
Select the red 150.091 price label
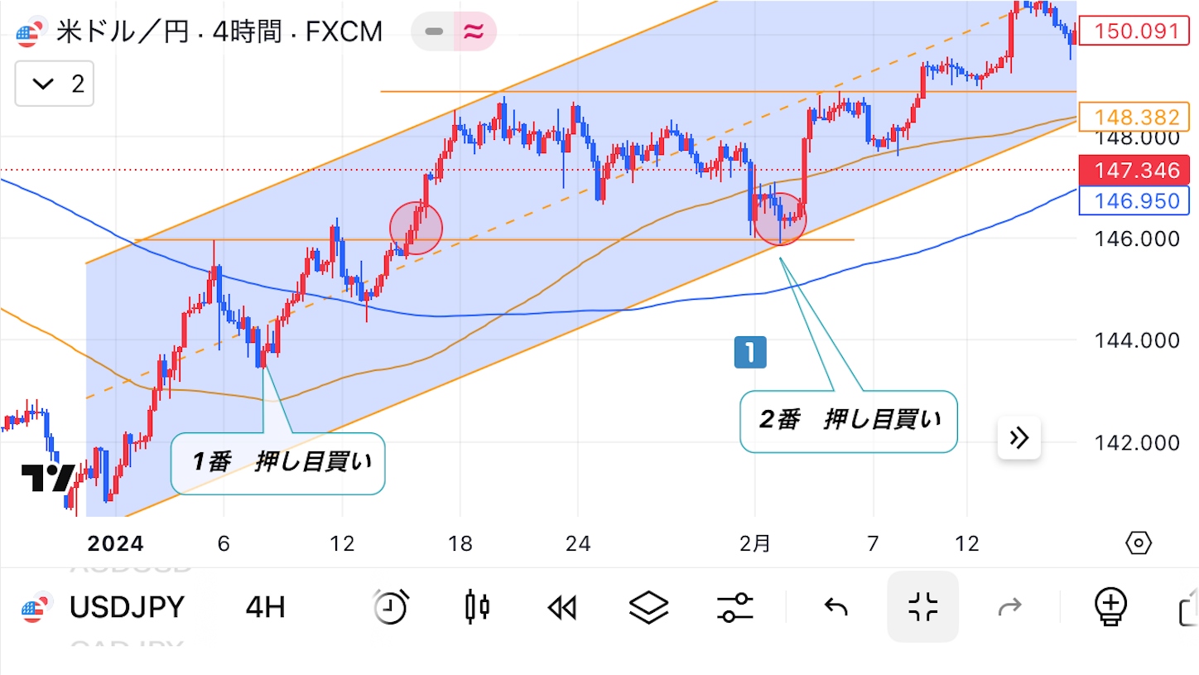(1135, 31)
